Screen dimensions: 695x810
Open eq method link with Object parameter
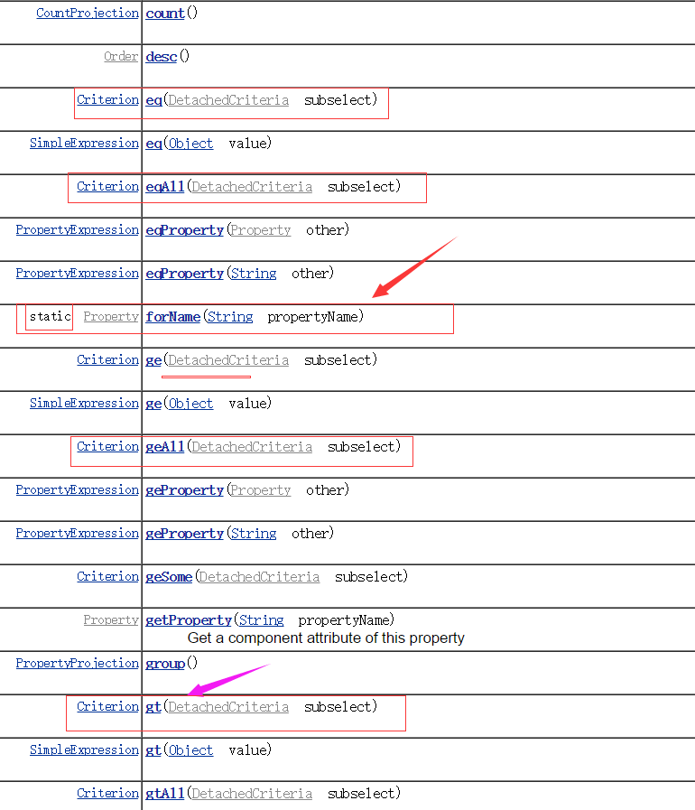coord(153,143)
